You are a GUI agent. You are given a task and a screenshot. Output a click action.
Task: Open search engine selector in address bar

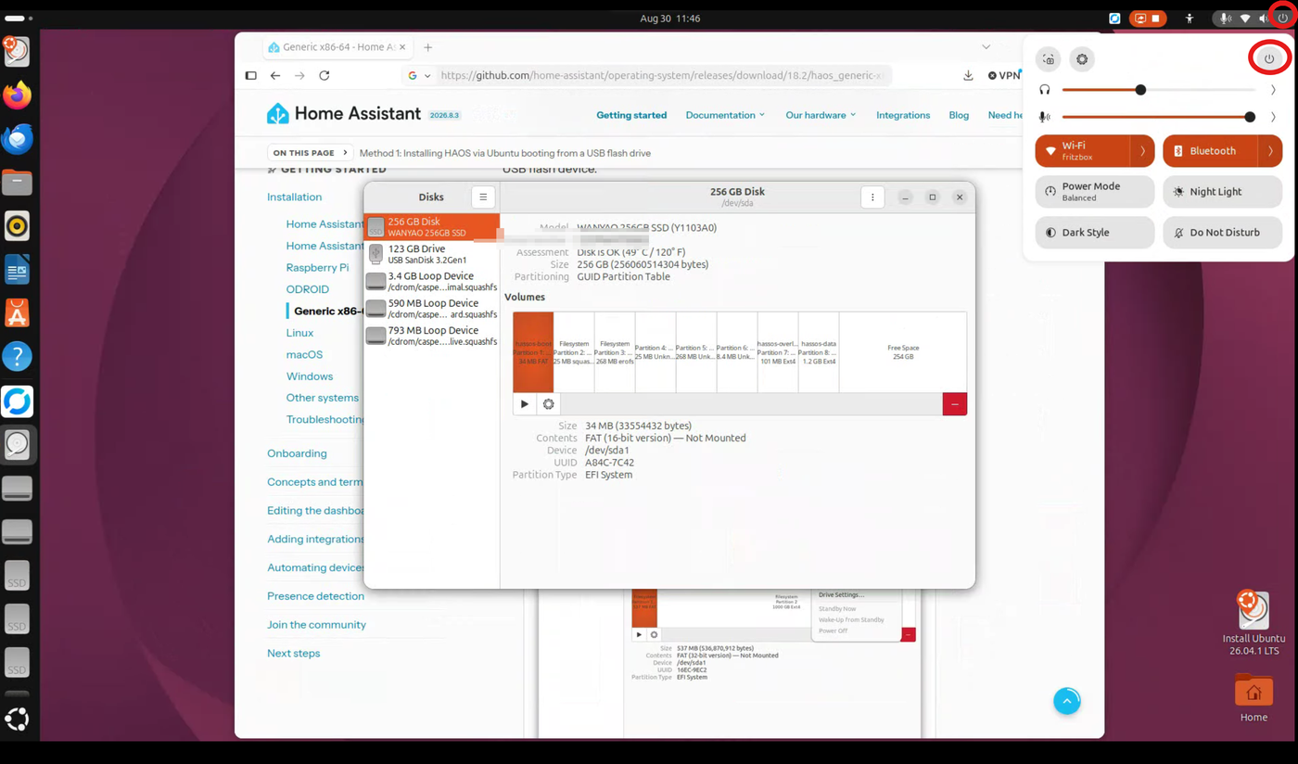click(x=420, y=76)
